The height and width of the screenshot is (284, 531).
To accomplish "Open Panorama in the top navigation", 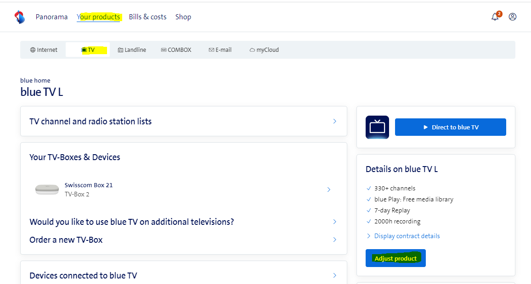I will point(51,17).
